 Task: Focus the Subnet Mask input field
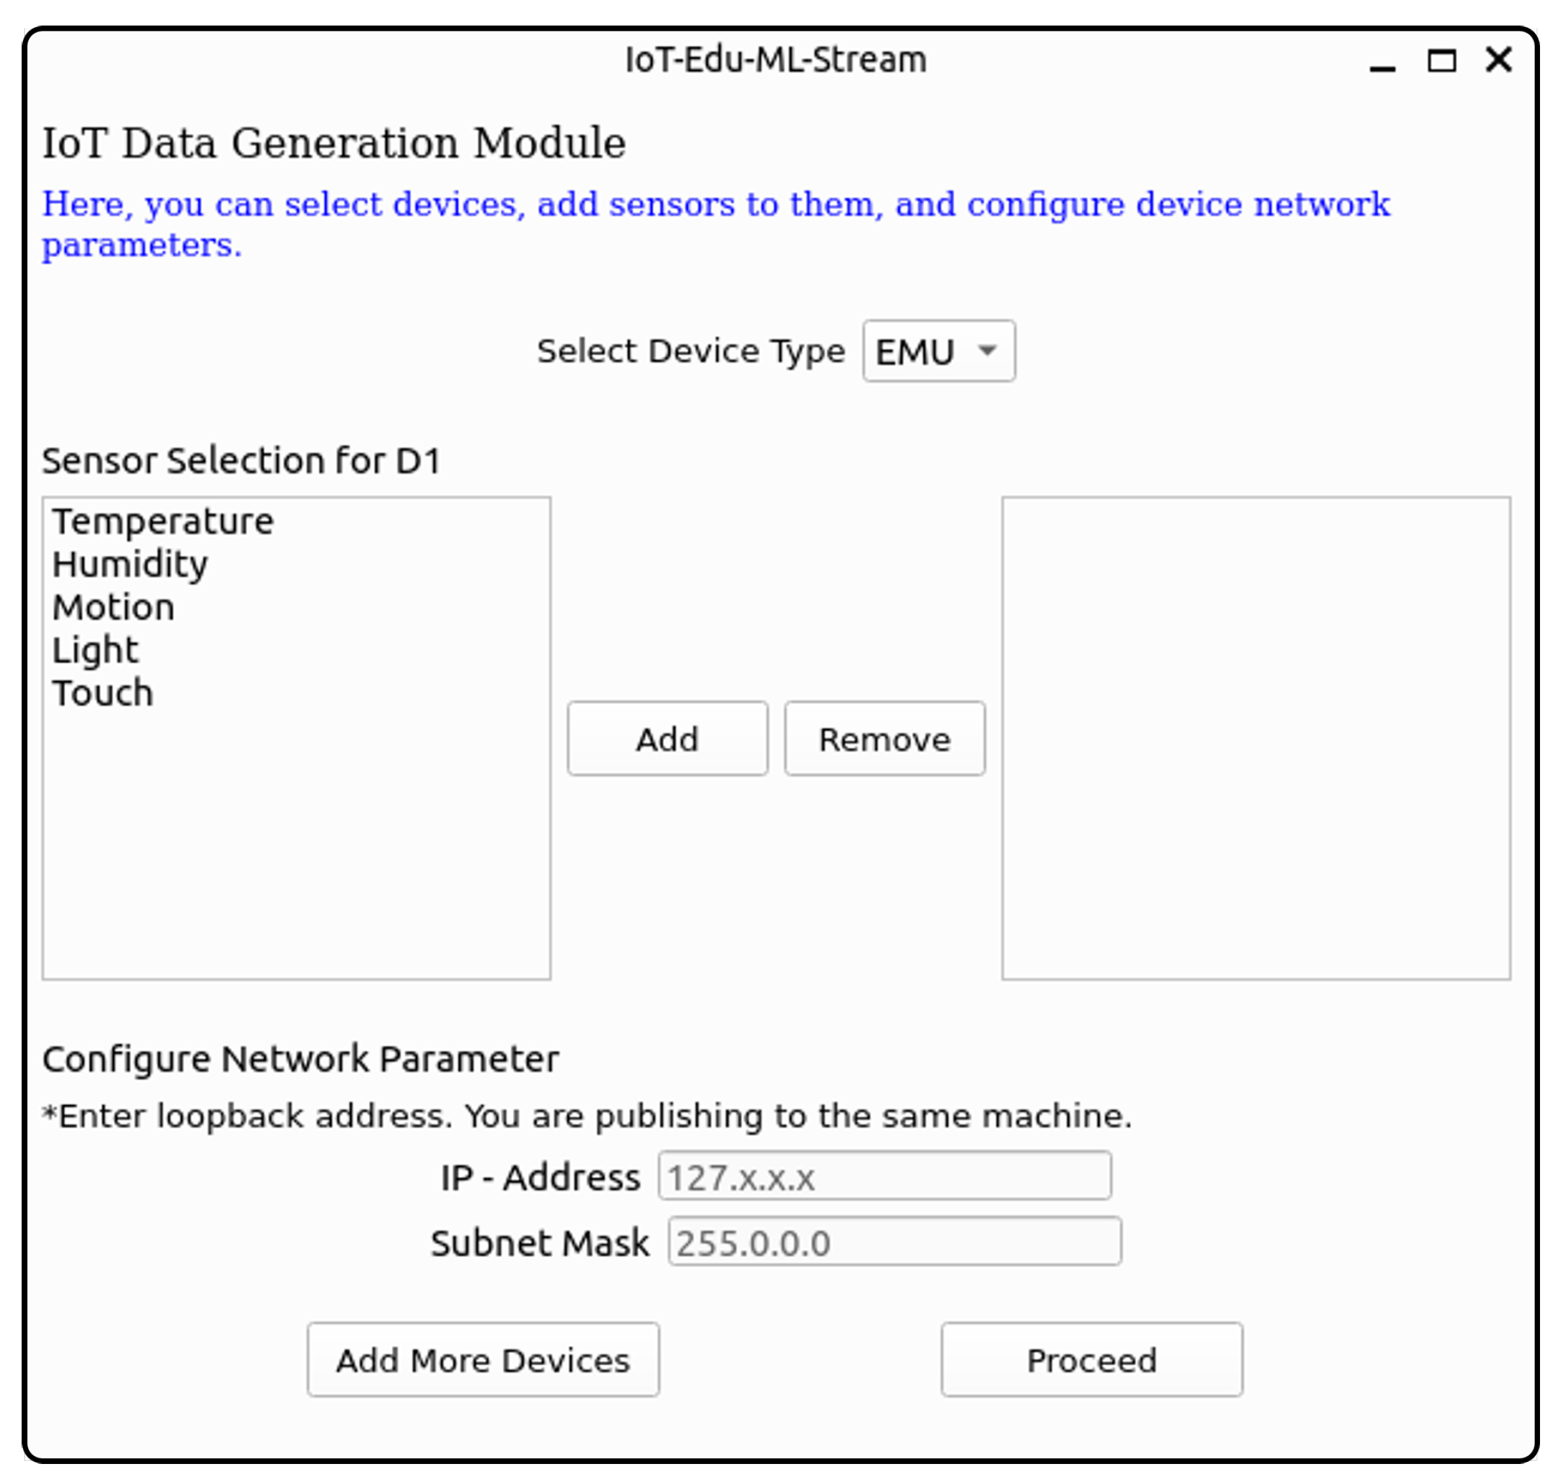tap(893, 1243)
